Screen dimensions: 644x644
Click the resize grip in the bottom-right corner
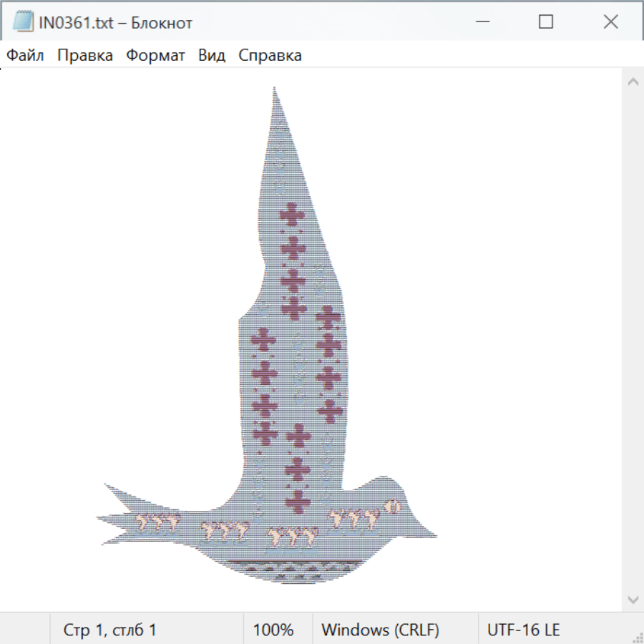click(637, 637)
